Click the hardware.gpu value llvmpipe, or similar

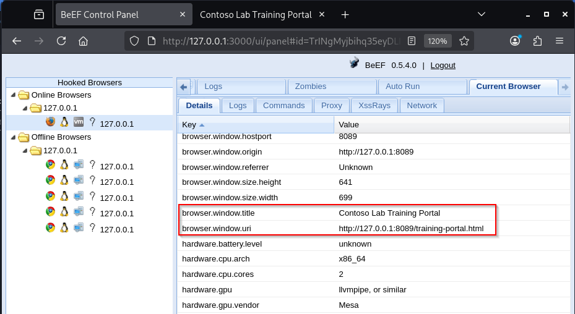[x=372, y=289]
